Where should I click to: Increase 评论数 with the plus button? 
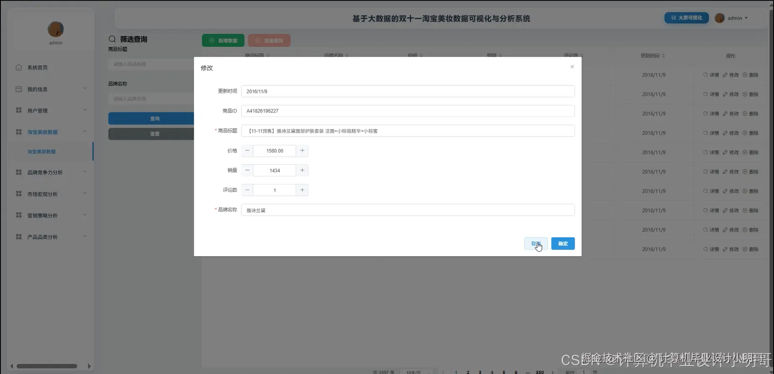click(x=302, y=190)
